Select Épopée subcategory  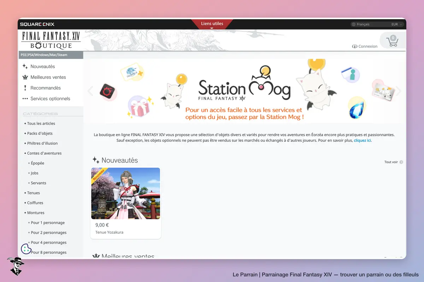tap(37, 163)
